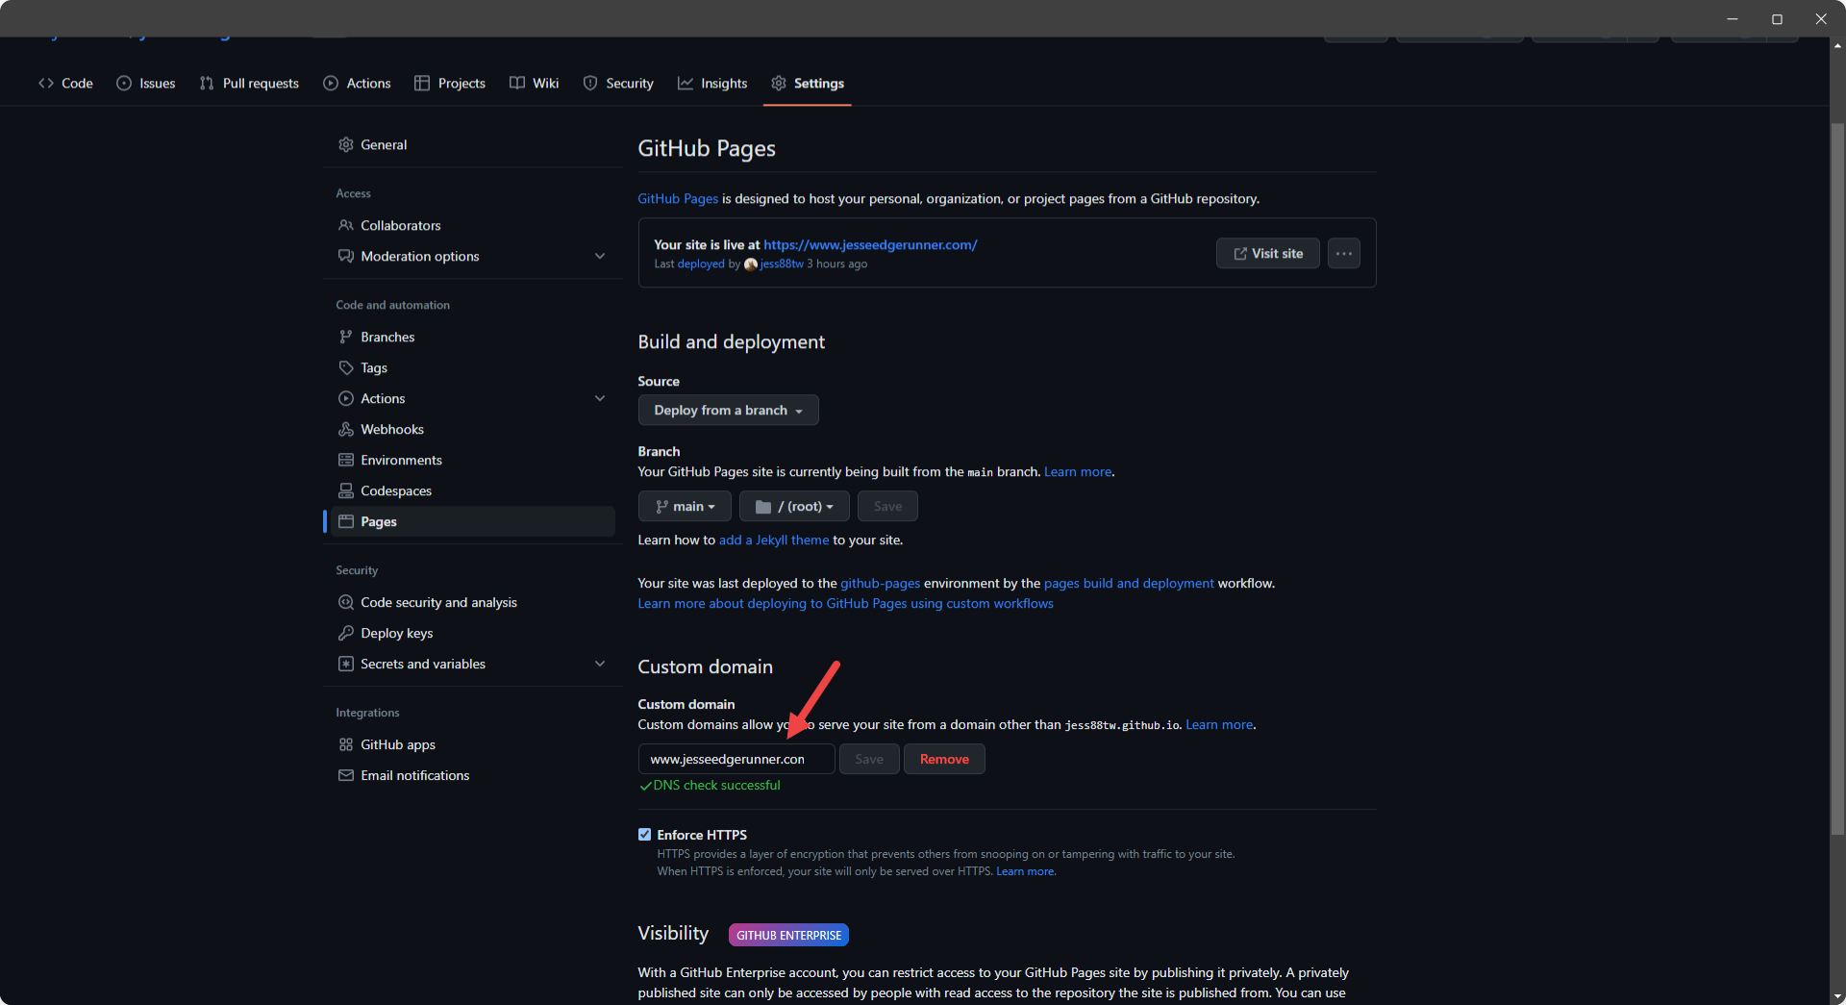This screenshot has width=1846, height=1005.
Task: Click the Branches git-branch icon
Action: click(346, 337)
